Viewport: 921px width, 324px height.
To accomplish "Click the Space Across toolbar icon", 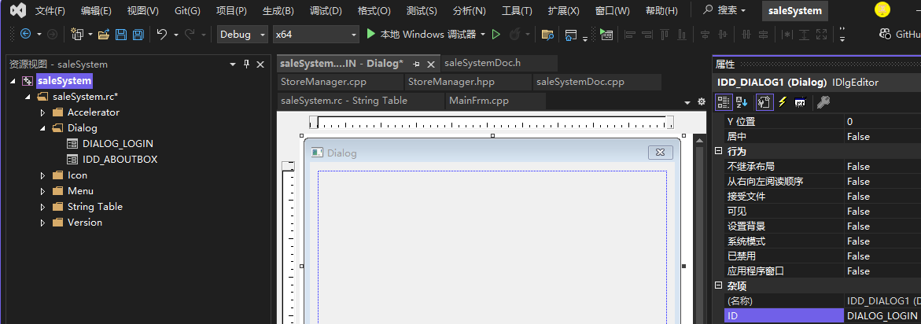I will pyautogui.click(x=746, y=35).
